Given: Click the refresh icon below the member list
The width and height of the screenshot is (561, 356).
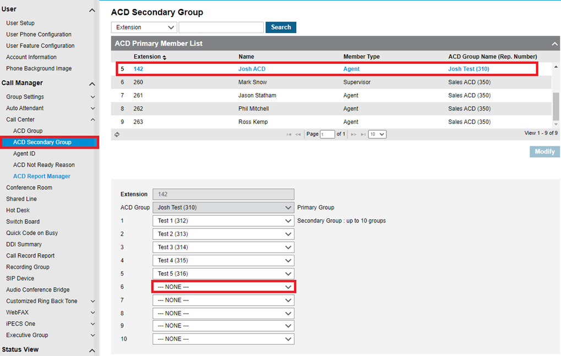Looking at the screenshot, I should [x=117, y=134].
